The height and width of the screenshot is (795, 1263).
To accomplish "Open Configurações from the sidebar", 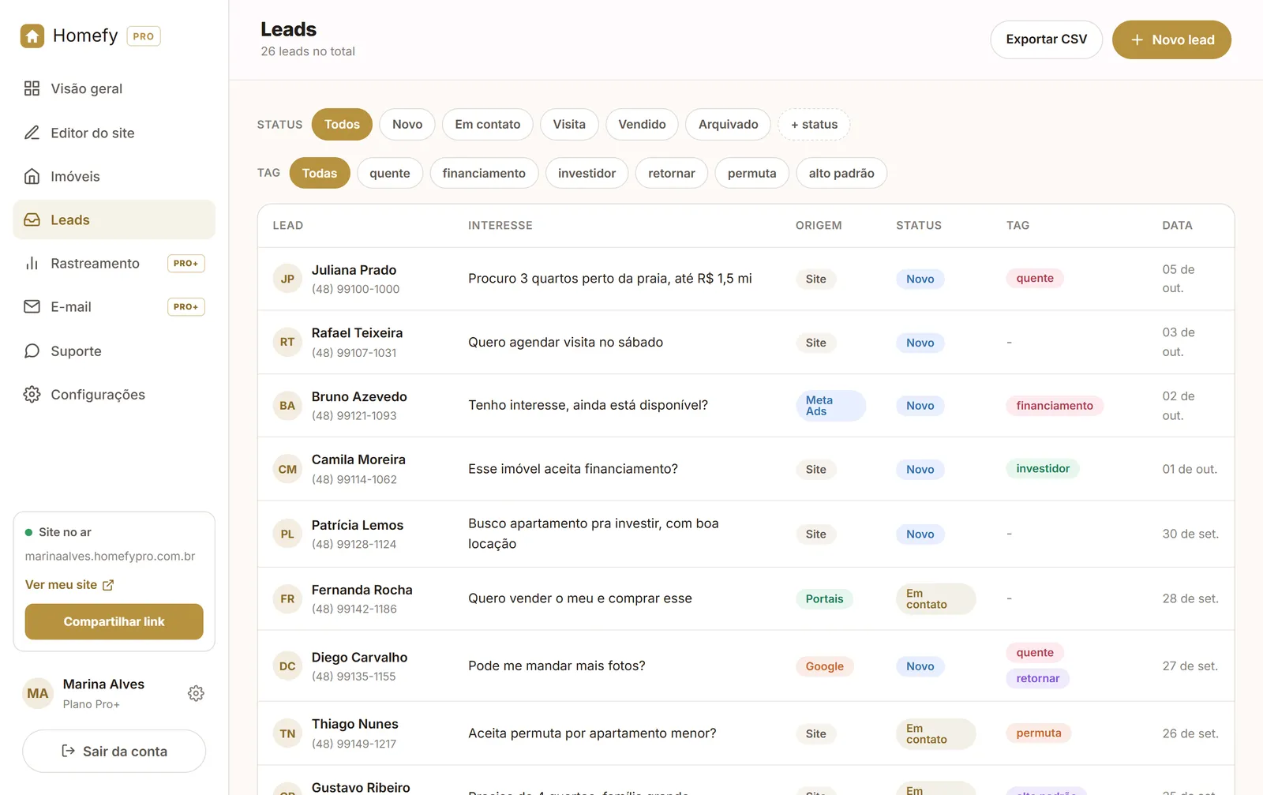I will coord(114,394).
